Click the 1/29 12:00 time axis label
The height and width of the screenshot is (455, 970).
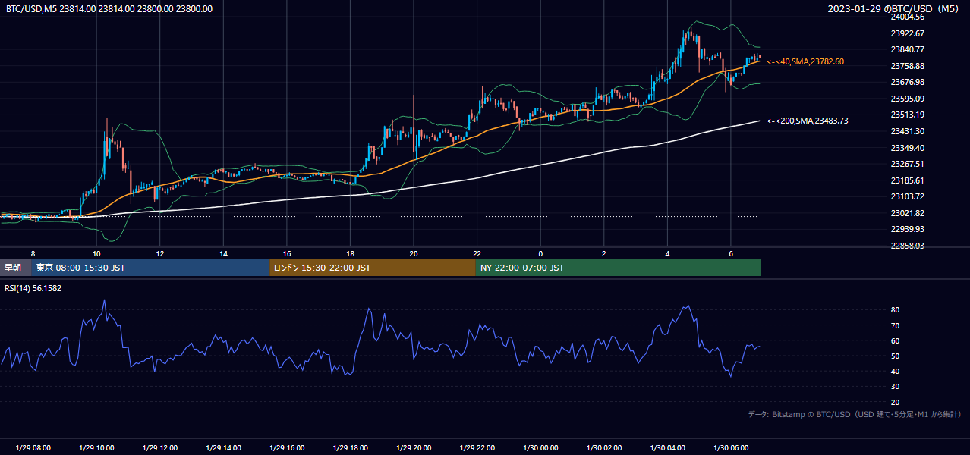[x=160, y=448]
